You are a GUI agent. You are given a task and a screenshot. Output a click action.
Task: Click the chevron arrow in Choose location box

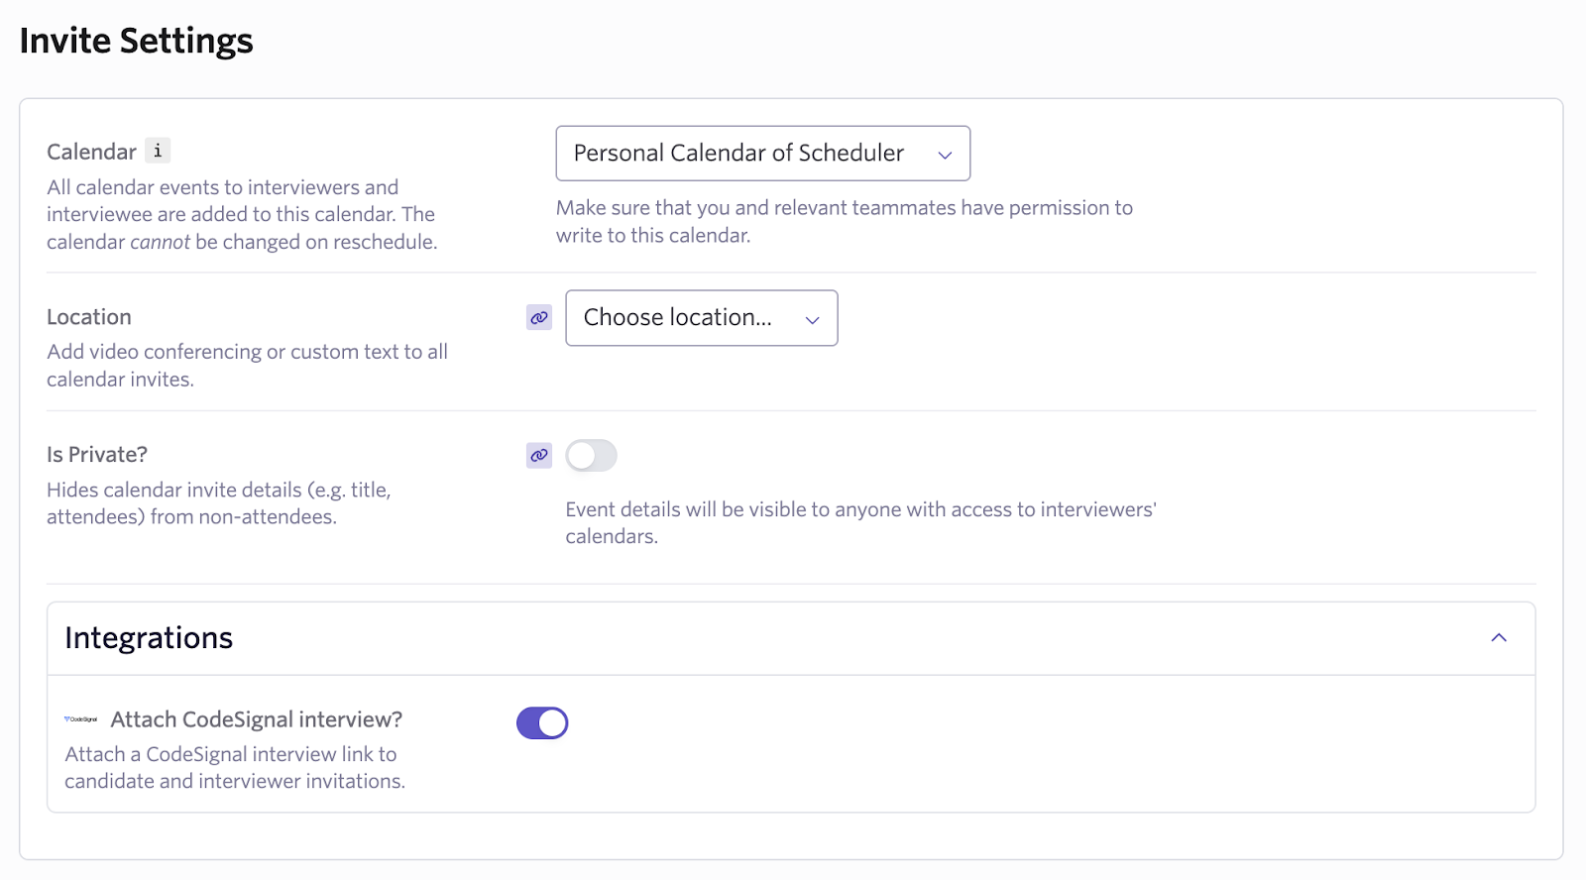813,320
